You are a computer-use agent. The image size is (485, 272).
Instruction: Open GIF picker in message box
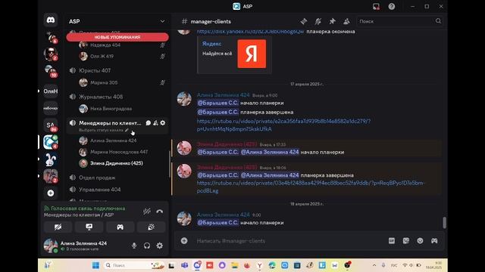tap(392, 241)
